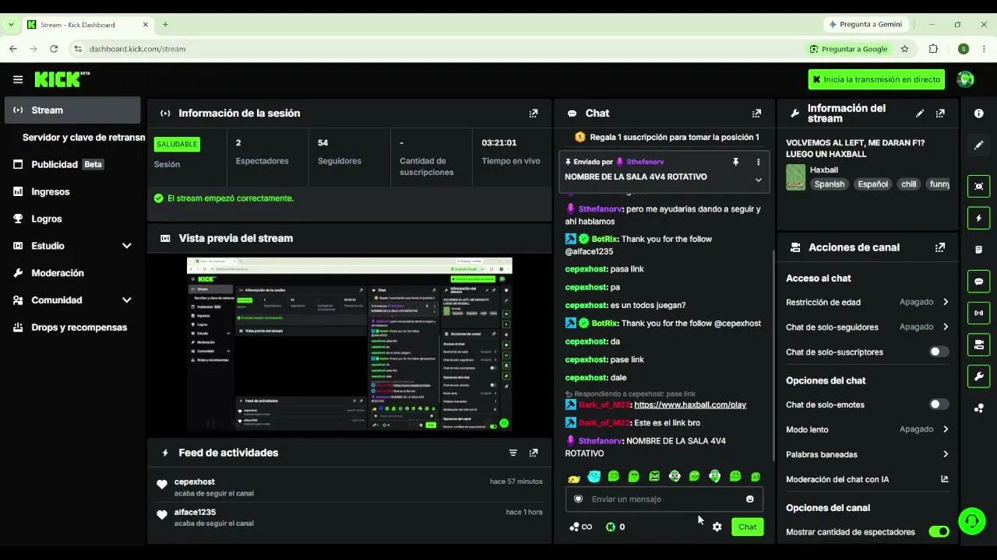Open Modo lento options
Viewport: 997px width, 560px height.
[x=867, y=429]
